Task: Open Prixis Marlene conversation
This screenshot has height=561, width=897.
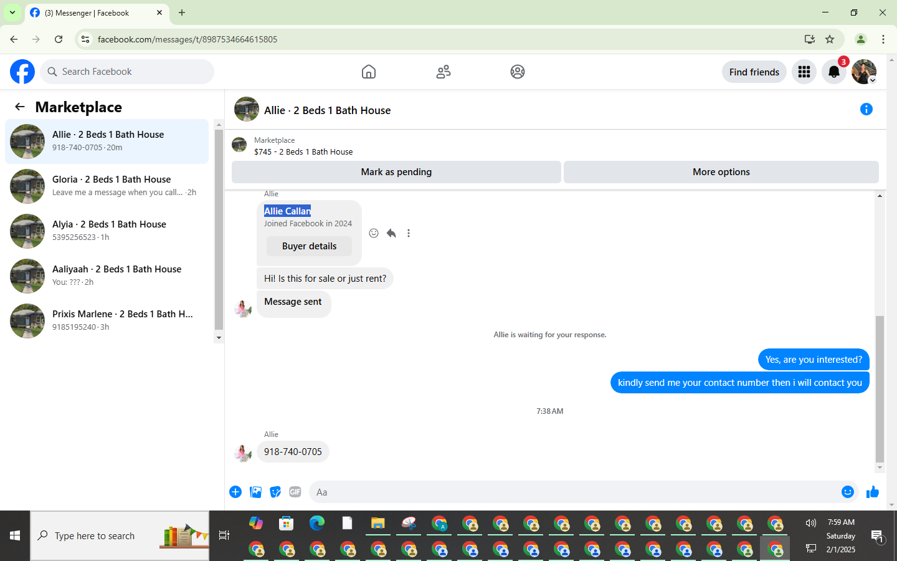Action: point(107,321)
